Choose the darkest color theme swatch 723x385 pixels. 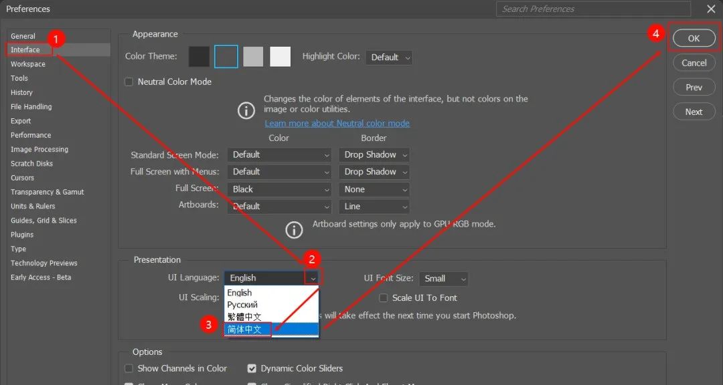199,57
